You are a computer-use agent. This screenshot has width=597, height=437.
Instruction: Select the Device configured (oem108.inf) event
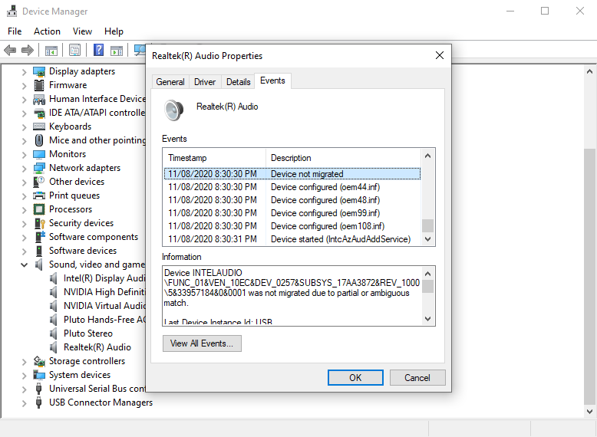coord(292,226)
